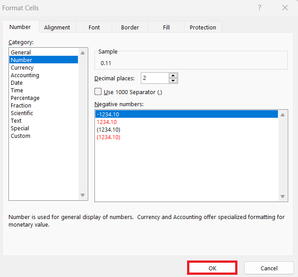Open help with question mark icon

[x=260, y=8]
